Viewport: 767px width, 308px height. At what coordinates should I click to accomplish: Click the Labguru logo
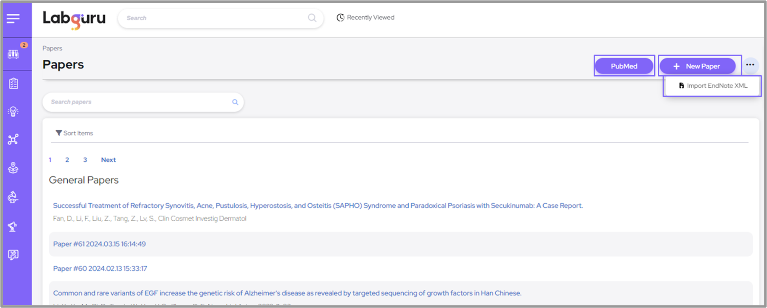[74, 19]
